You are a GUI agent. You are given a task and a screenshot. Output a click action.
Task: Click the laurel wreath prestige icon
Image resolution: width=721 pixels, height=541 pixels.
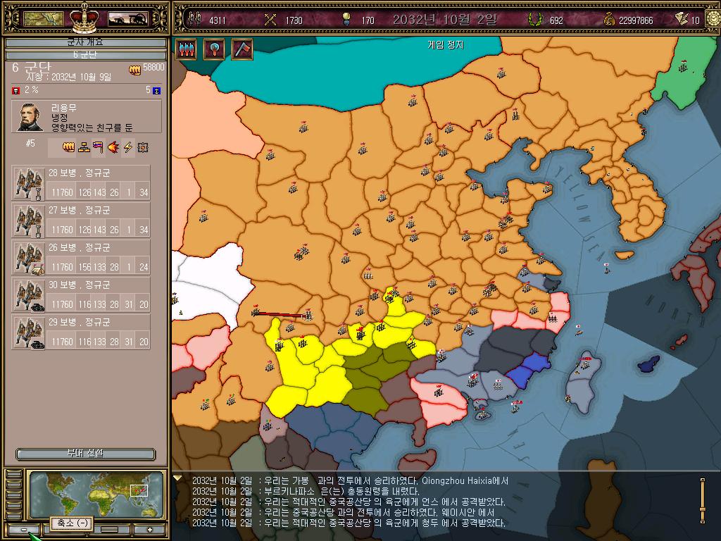pyautogui.click(x=534, y=19)
